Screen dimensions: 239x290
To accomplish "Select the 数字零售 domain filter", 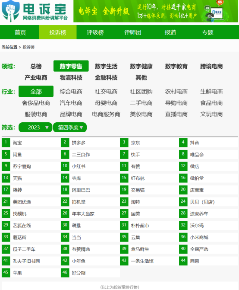I will pos(71,66).
